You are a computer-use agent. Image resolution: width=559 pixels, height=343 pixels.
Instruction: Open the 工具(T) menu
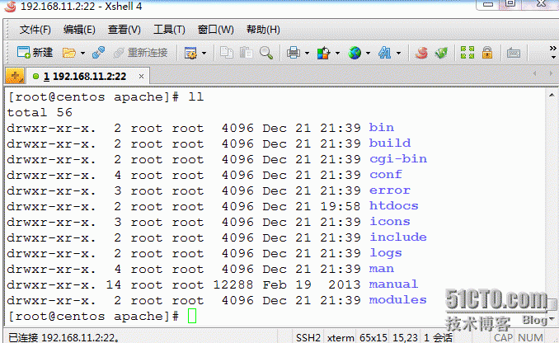(169, 30)
